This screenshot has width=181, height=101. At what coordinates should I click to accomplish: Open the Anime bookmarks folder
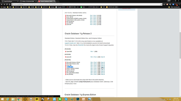(x=52, y=7)
